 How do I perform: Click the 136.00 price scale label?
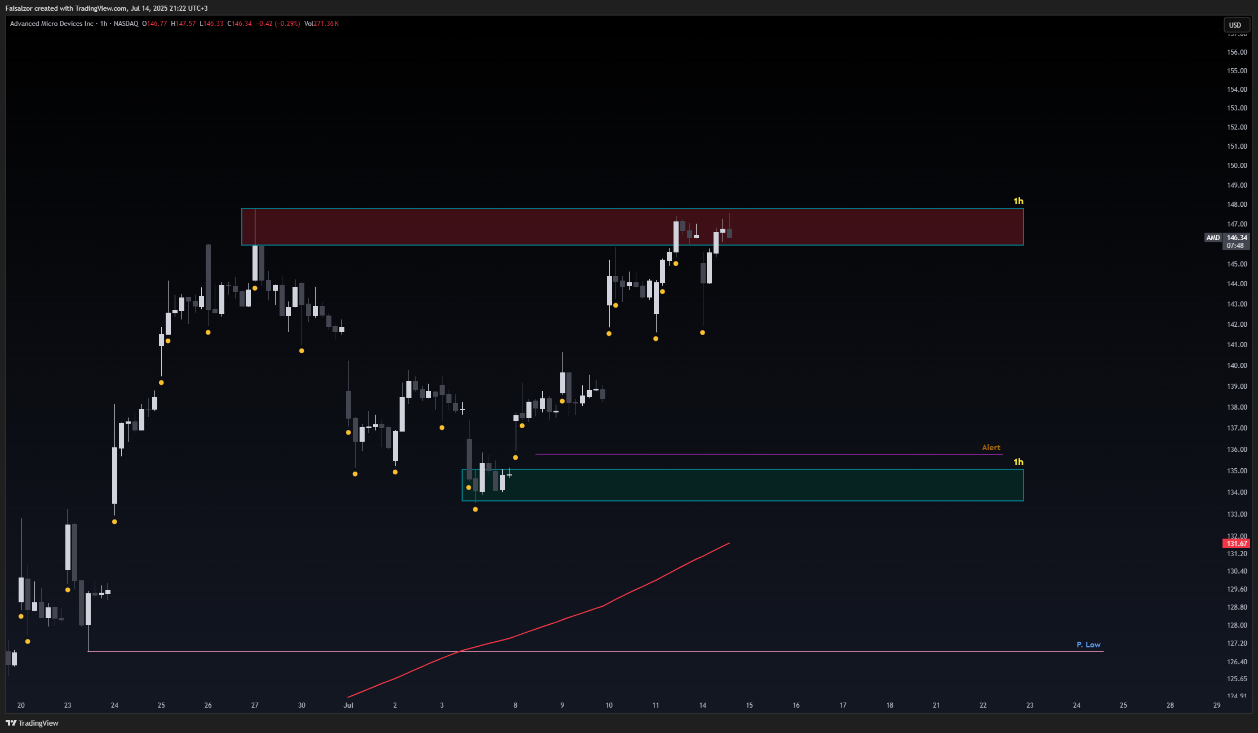click(x=1237, y=450)
